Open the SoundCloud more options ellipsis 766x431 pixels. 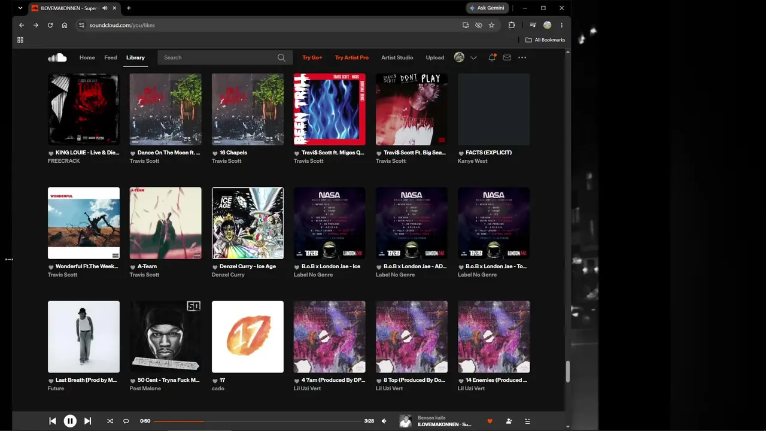[522, 57]
